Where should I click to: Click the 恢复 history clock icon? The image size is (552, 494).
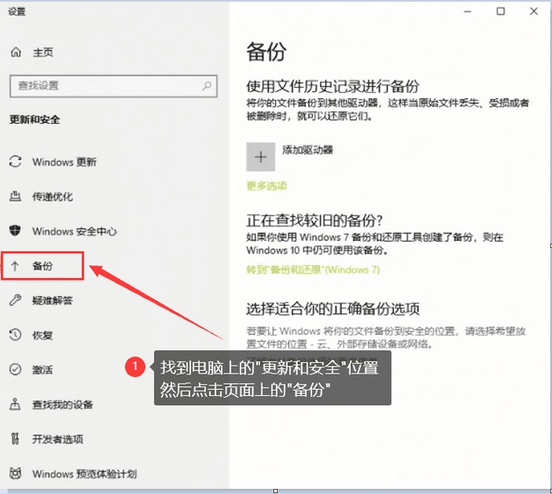point(15,335)
